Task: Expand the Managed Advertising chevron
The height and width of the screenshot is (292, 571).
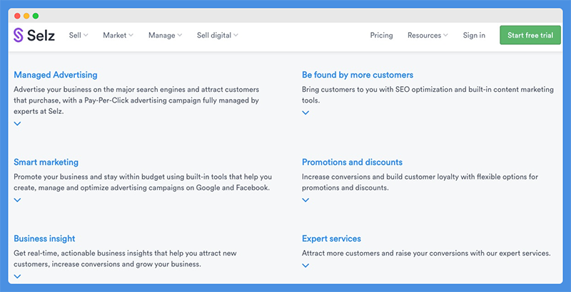Action: (x=17, y=123)
